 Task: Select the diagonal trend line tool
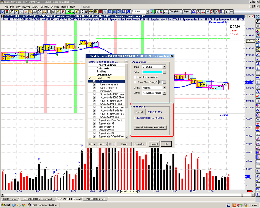pyautogui.click(x=258, y=54)
